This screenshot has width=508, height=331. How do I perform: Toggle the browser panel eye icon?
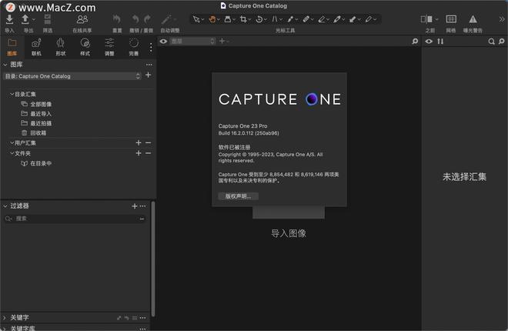click(x=429, y=41)
